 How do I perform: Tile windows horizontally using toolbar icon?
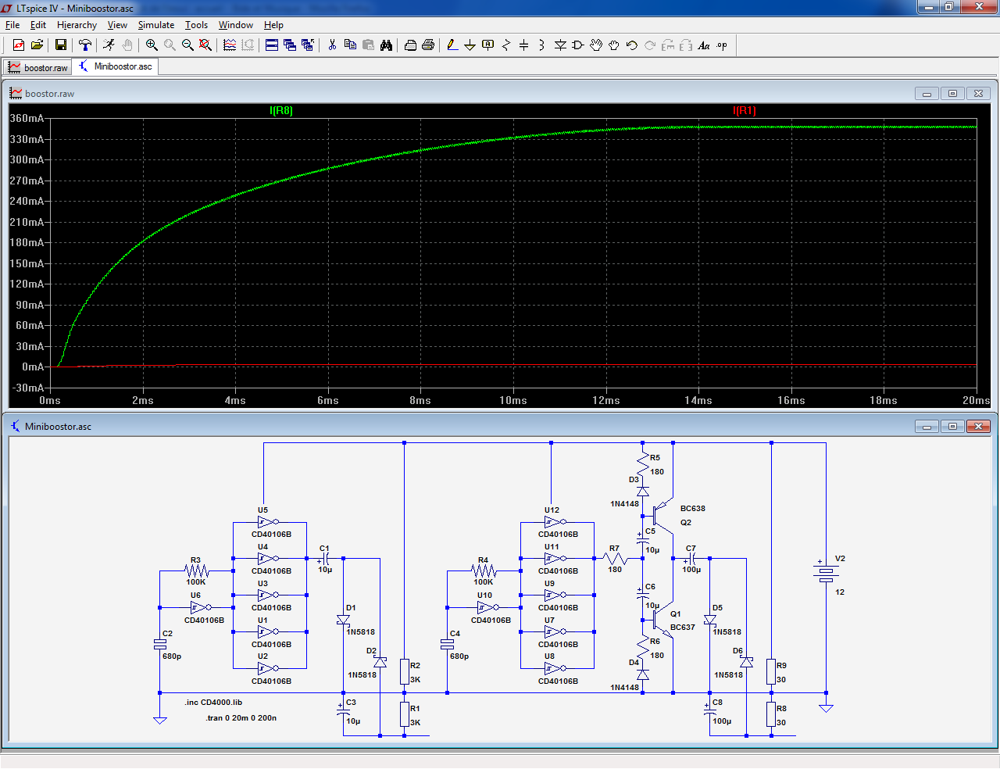pos(272,45)
